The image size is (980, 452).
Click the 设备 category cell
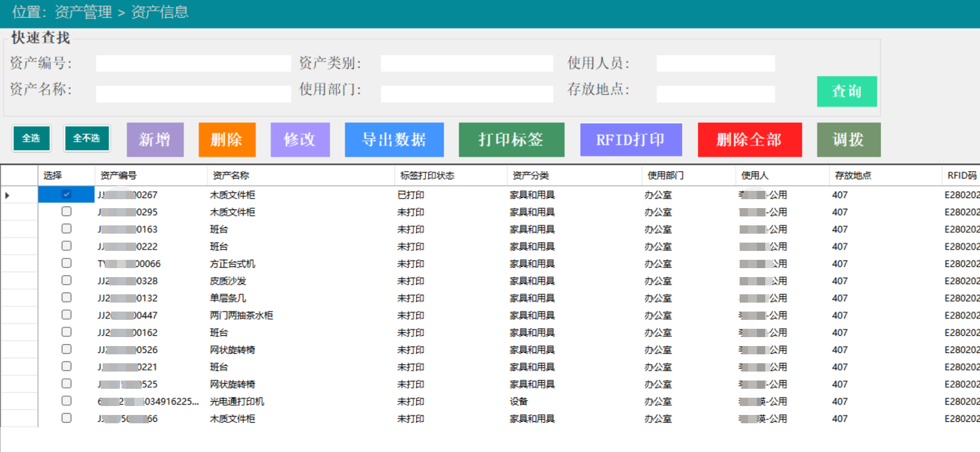574,402
